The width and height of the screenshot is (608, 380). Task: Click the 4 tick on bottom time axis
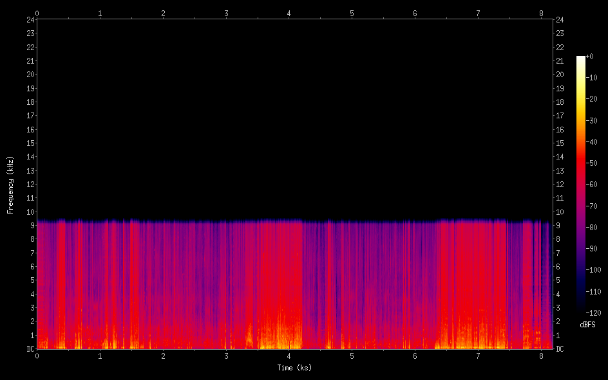pos(289,356)
